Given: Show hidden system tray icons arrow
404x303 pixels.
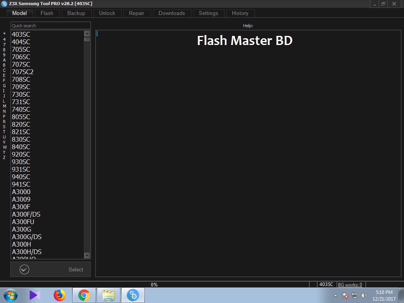Looking at the screenshot, I should tap(335, 296).
